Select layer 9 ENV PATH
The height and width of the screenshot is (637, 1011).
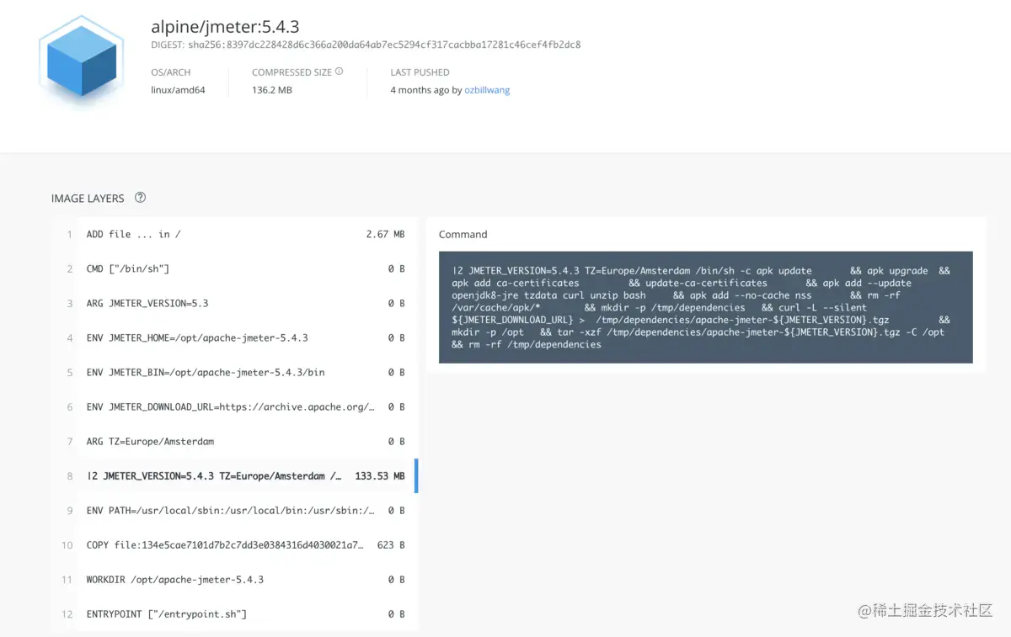pyautogui.click(x=233, y=510)
